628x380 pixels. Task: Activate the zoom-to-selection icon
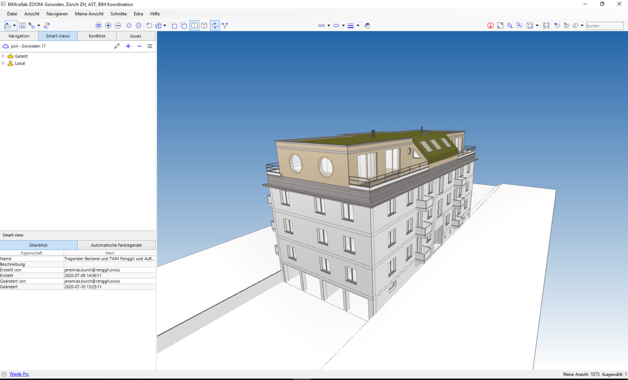pos(519,26)
